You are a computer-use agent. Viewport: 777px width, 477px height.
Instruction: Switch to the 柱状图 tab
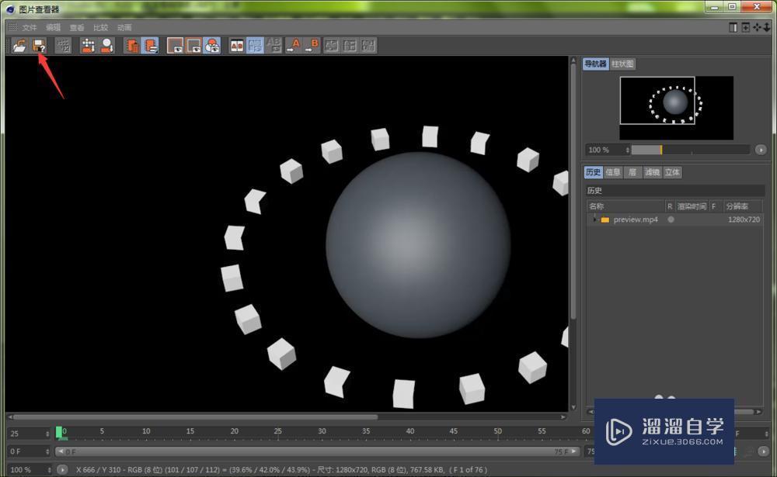click(x=622, y=64)
